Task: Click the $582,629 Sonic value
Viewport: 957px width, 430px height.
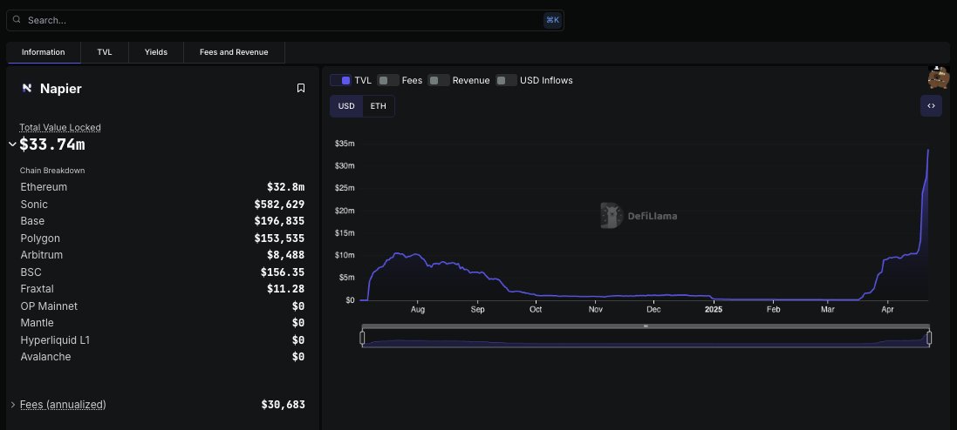Action: [279, 204]
